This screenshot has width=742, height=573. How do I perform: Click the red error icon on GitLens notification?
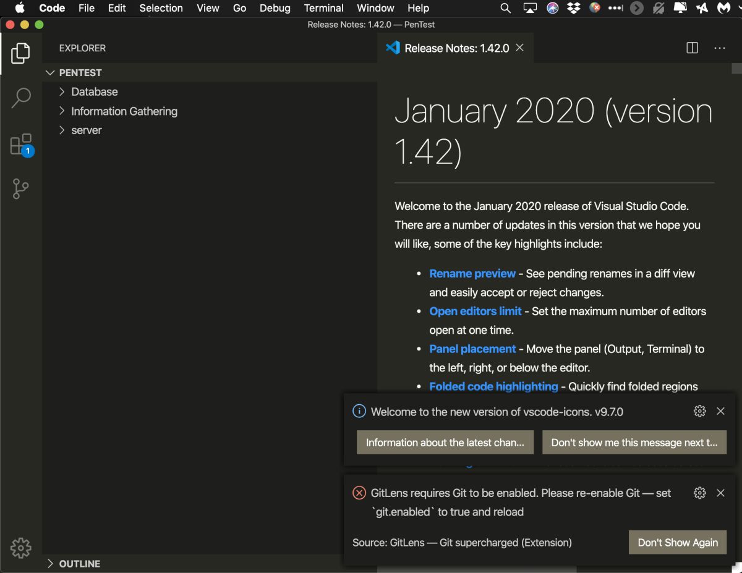[359, 493]
